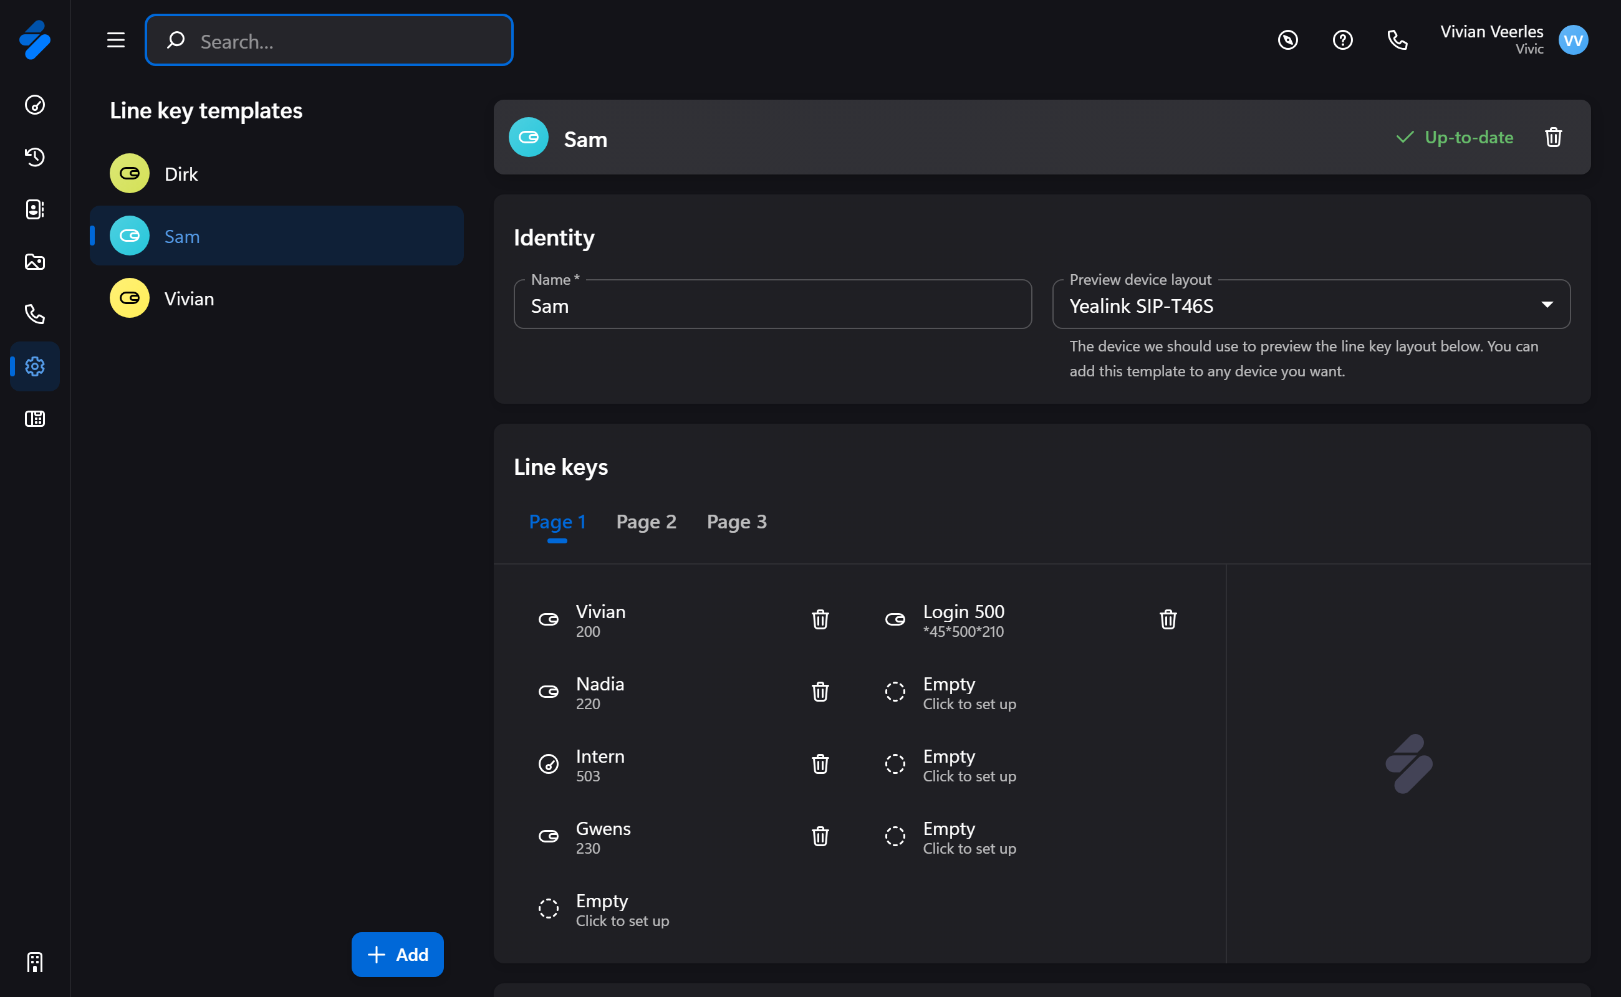Image resolution: width=1621 pixels, height=997 pixels.
Task: Switch to Page 3 tab
Action: click(x=736, y=522)
